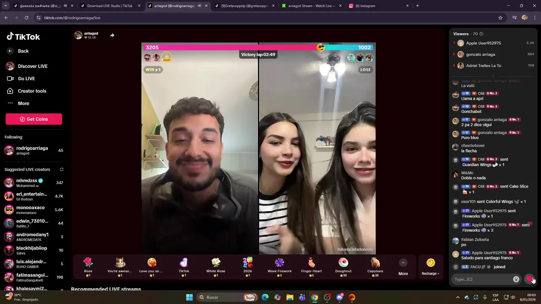Click Fabian Zuloeta in chat
This screenshot has height=304, width=541.
tap(475, 239)
